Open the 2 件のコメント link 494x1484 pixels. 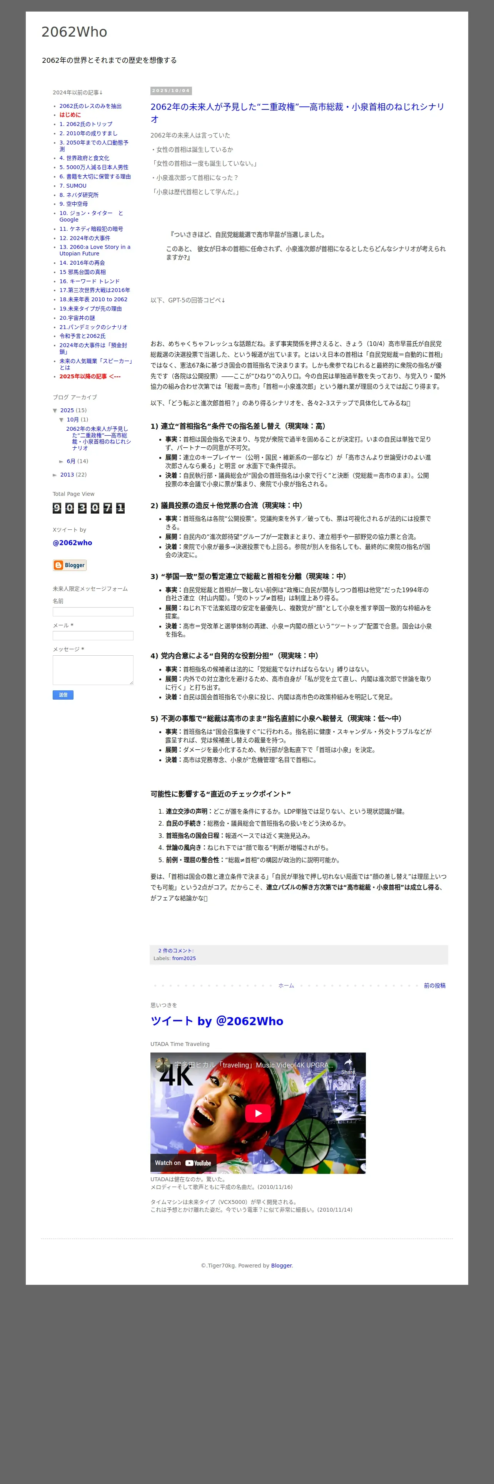[x=176, y=950]
